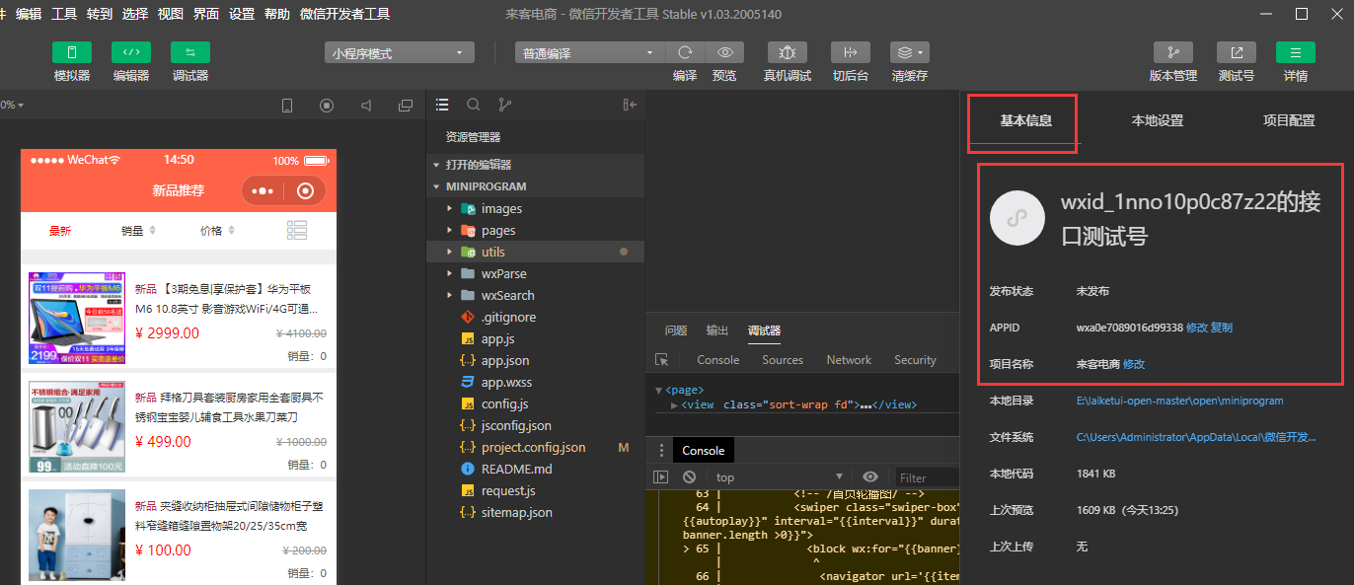Click the 测试号 test account icon
Screen dimensions: 1354x585
click(x=1237, y=52)
